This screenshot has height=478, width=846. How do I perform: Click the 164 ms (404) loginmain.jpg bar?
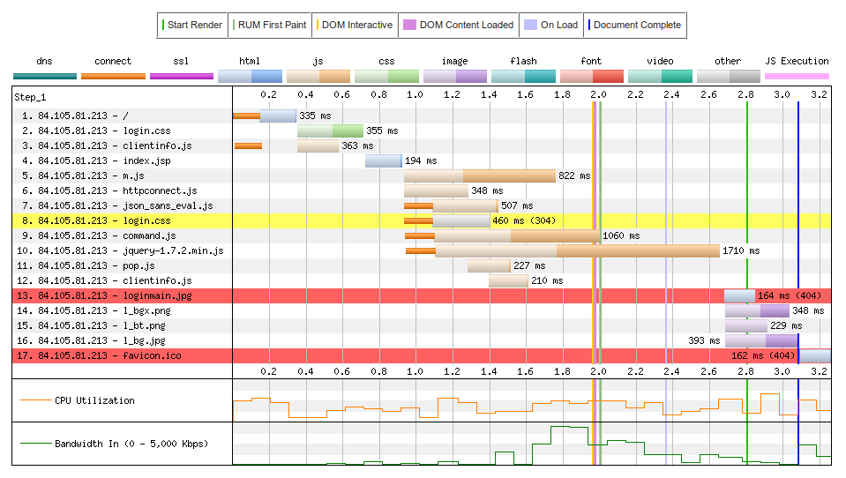[739, 295]
